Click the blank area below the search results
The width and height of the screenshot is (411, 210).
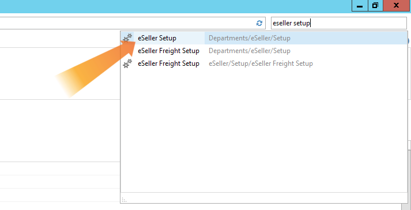(264, 132)
